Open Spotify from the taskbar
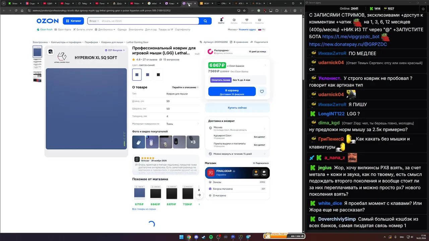Viewport: 429px width, 241px height. point(211,237)
